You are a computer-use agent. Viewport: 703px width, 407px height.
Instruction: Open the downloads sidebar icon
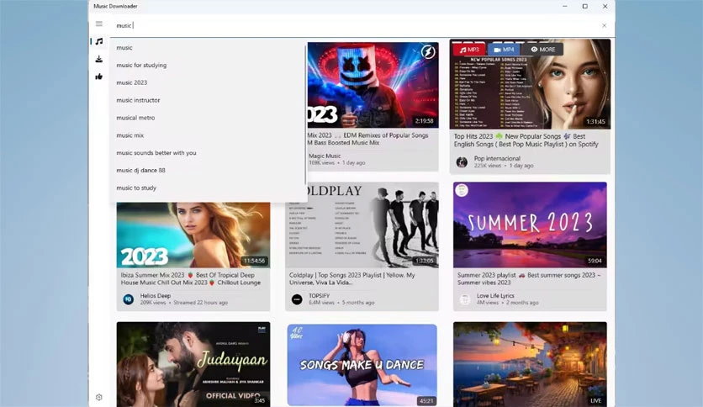pos(99,59)
